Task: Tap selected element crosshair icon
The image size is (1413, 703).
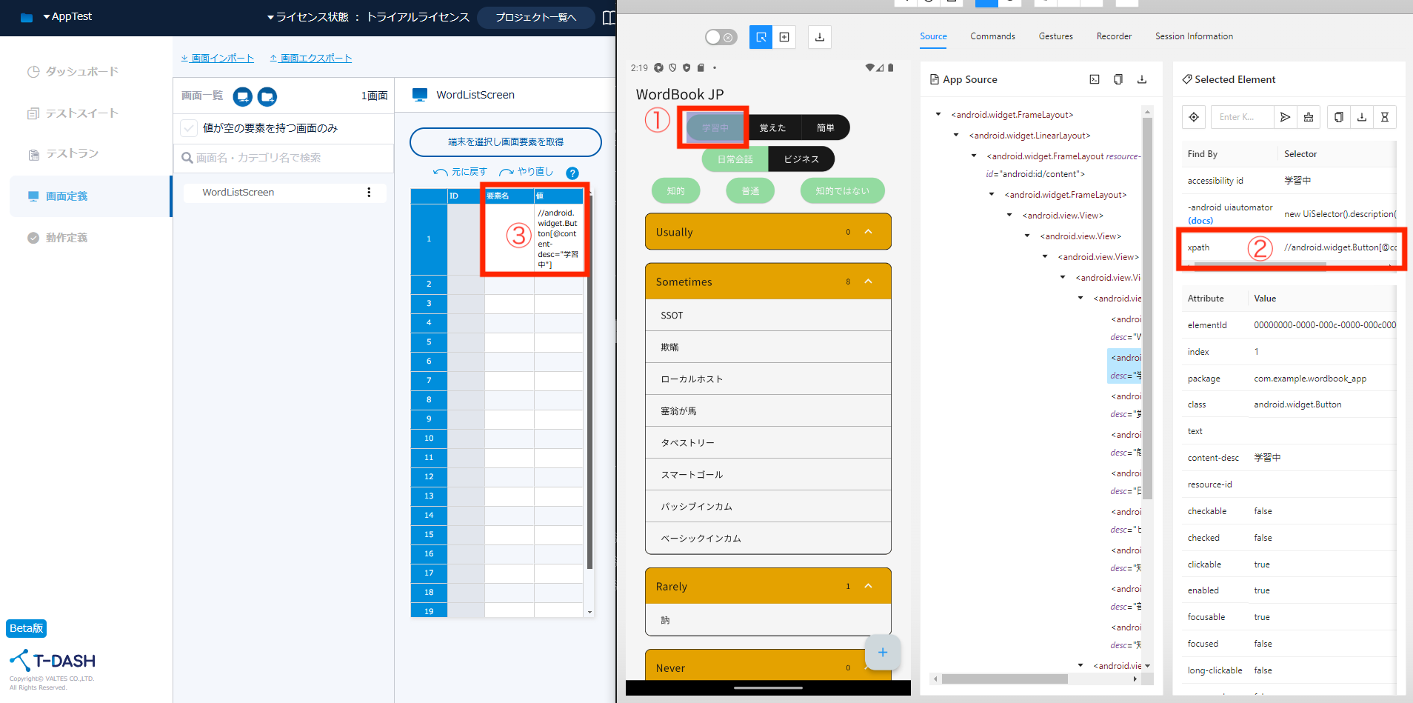Action: (x=1194, y=117)
